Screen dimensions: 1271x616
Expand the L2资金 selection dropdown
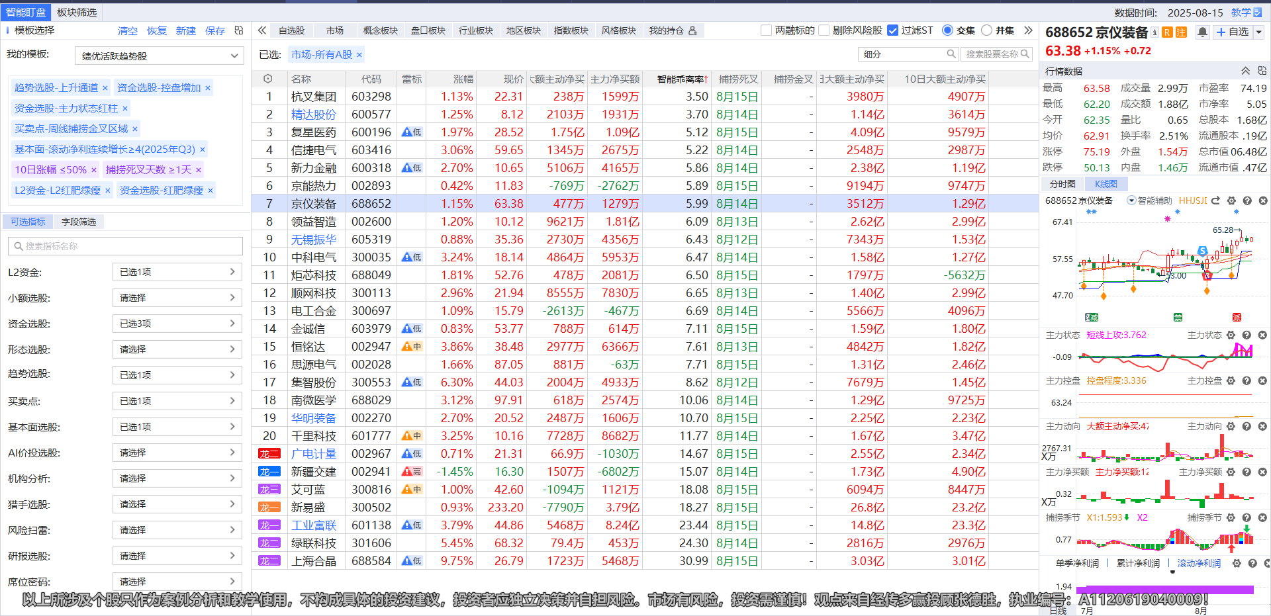tap(177, 272)
